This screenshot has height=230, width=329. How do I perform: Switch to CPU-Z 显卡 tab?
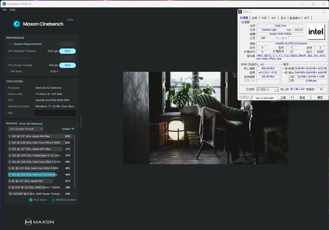coord(283,18)
